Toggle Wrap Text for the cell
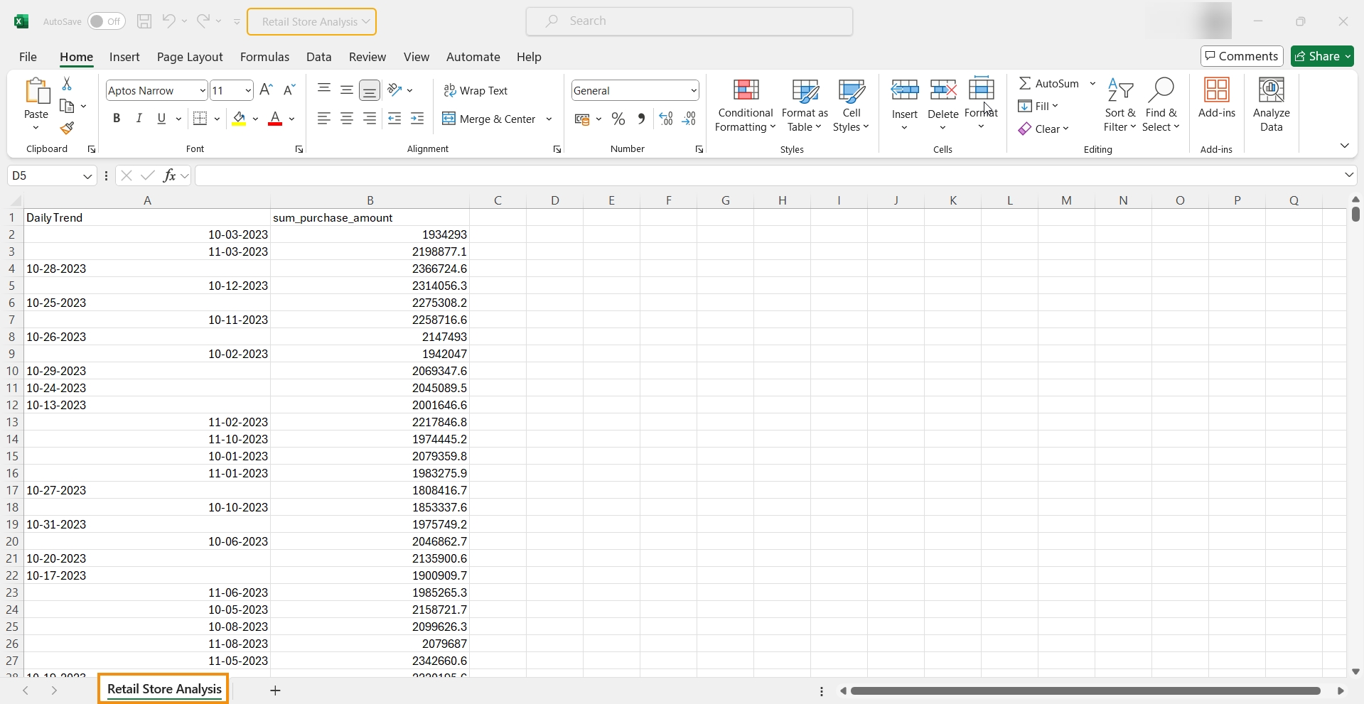 476,90
